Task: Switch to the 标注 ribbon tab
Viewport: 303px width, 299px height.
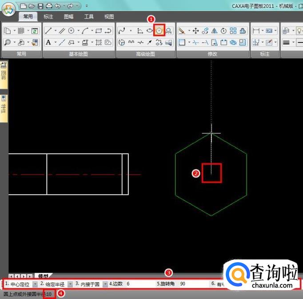Action: (x=48, y=17)
